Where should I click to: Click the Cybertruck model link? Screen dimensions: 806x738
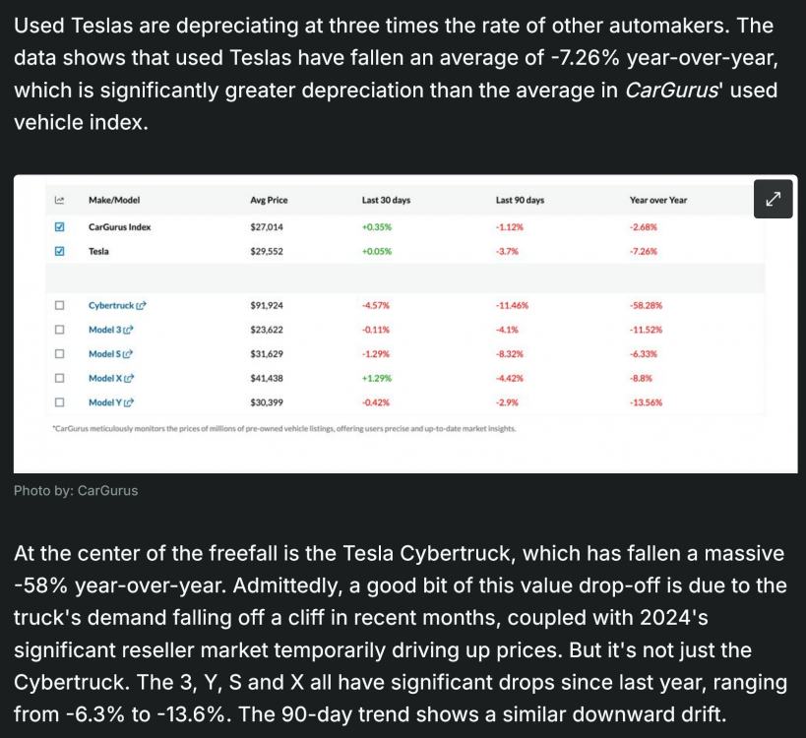tap(111, 306)
